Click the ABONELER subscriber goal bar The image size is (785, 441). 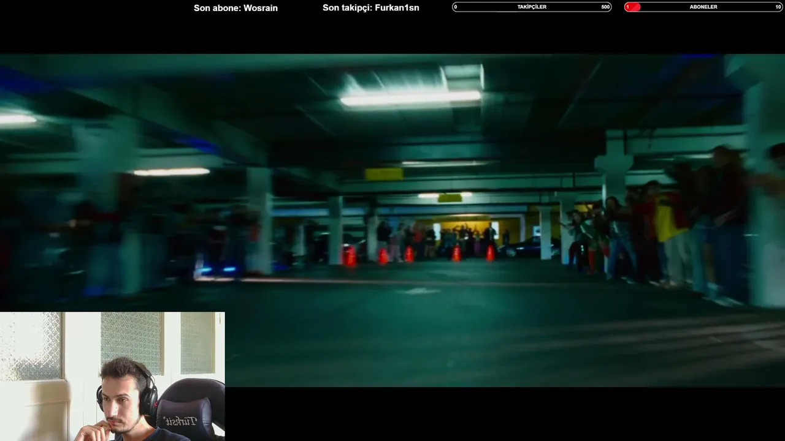pyautogui.click(x=703, y=7)
